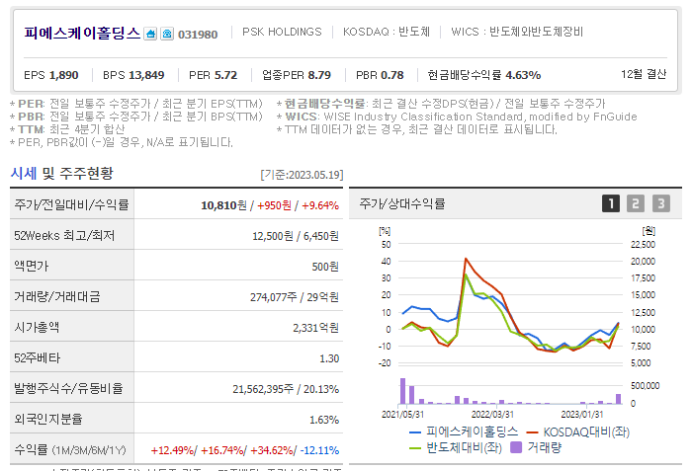The width and height of the screenshot is (692, 471).
Task: Click the [기준:2023.05.19] date label
Action: coord(302,175)
